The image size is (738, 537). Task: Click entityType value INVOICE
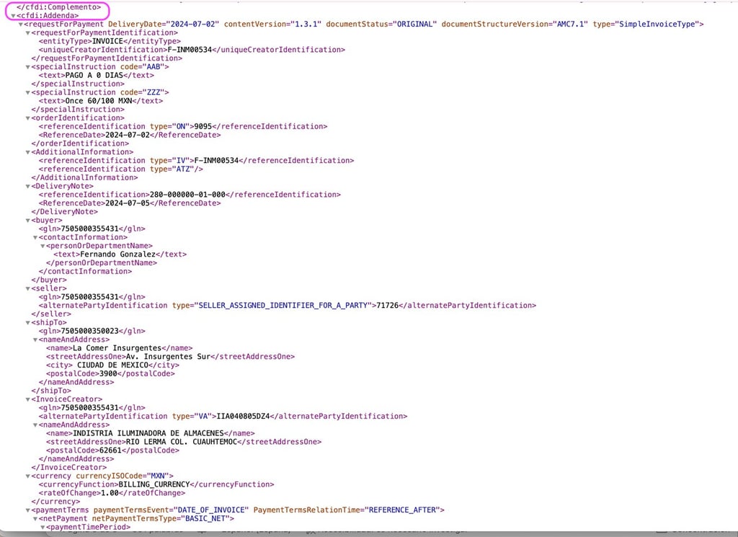pyautogui.click(x=108, y=41)
